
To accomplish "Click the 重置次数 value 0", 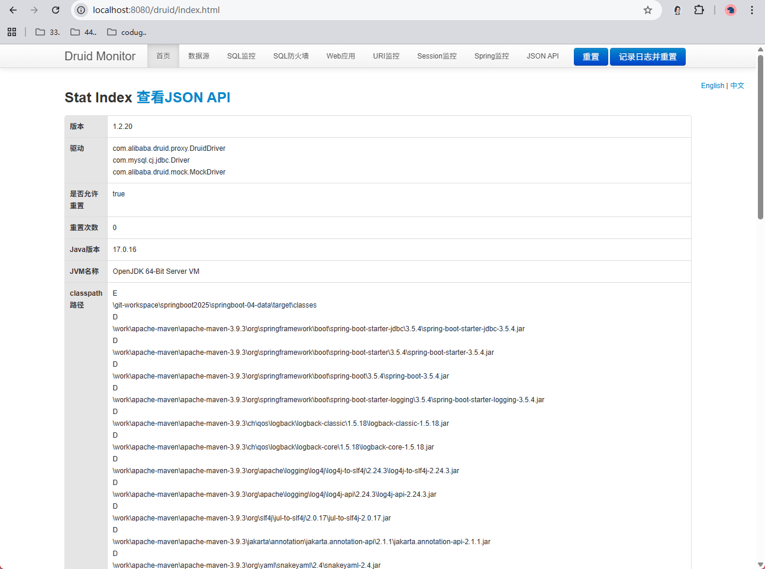I will point(115,228).
